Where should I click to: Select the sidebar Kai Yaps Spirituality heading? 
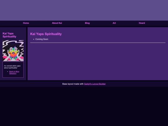pos(9,35)
